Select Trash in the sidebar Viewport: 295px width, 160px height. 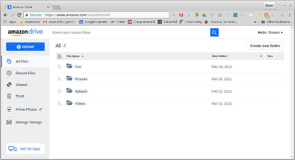click(25, 96)
